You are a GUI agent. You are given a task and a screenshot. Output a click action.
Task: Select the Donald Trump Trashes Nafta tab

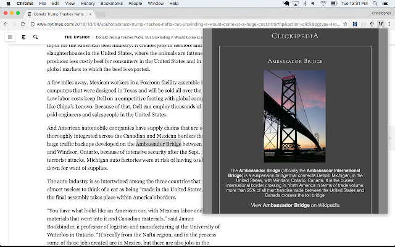(x=52, y=13)
